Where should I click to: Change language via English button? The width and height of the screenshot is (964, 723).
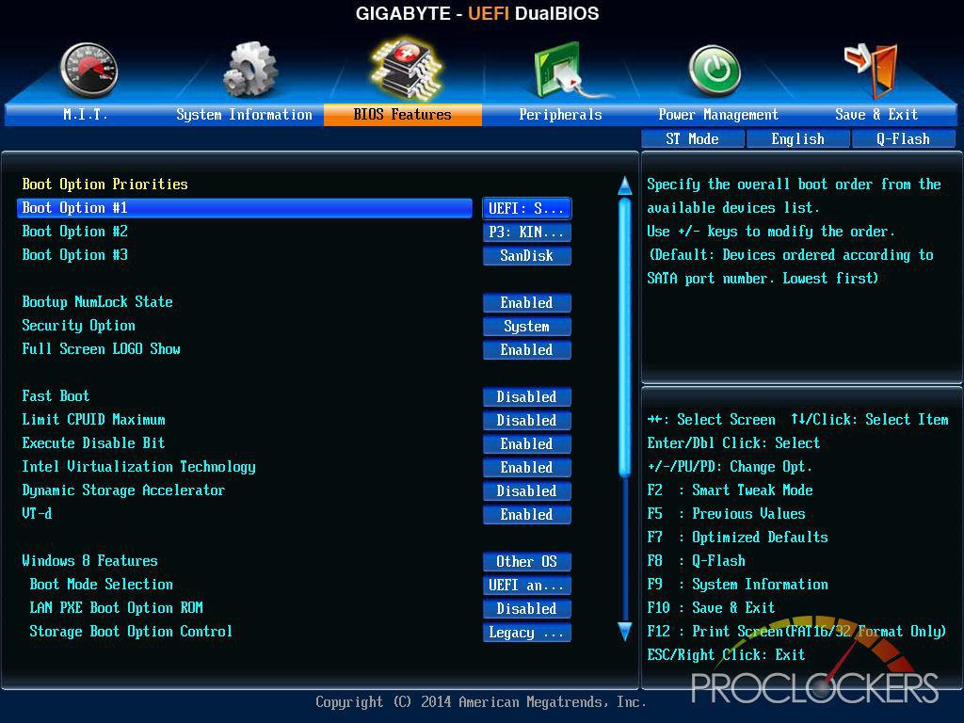point(798,139)
